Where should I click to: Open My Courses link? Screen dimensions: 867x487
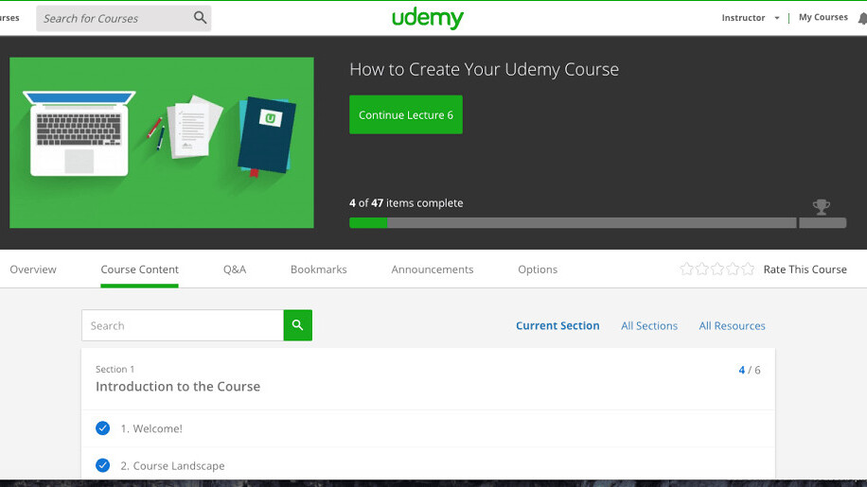click(823, 18)
